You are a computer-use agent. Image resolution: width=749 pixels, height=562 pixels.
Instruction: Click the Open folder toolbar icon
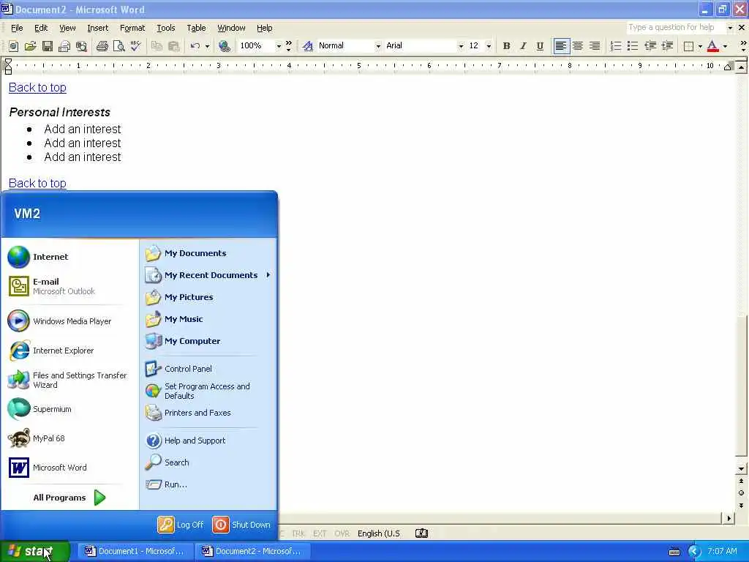pos(30,46)
